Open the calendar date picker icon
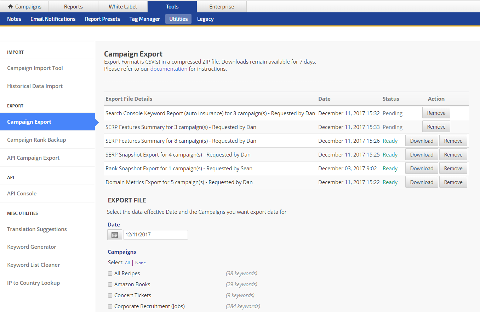Image resolution: width=480 pixels, height=312 pixels. click(115, 235)
